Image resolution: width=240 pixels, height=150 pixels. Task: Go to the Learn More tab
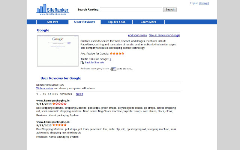click(148, 22)
